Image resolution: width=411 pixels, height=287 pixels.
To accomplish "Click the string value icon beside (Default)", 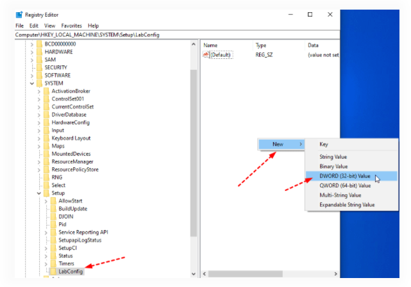I will [x=206, y=54].
